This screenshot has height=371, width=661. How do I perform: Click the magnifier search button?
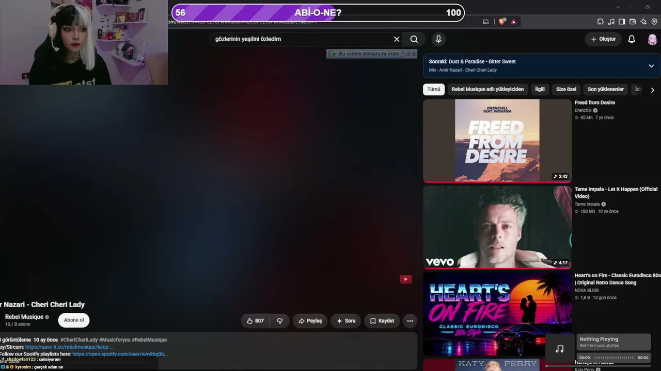pos(414,39)
